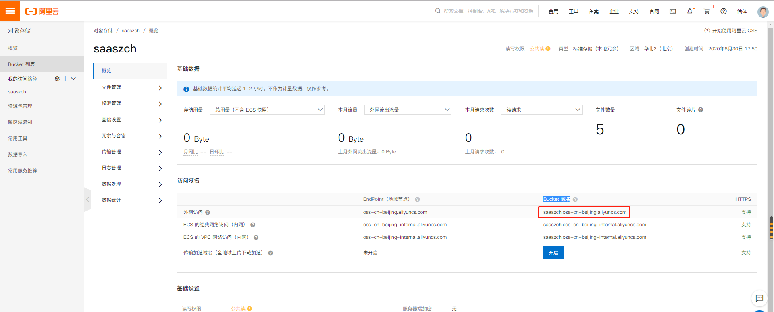
Task: Expand 权限管理 menu
Action: tap(130, 103)
